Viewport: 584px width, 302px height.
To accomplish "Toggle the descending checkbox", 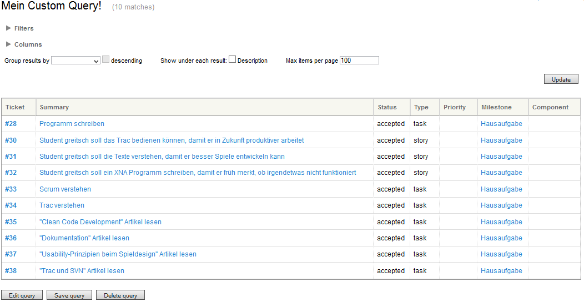I will pos(106,60).
